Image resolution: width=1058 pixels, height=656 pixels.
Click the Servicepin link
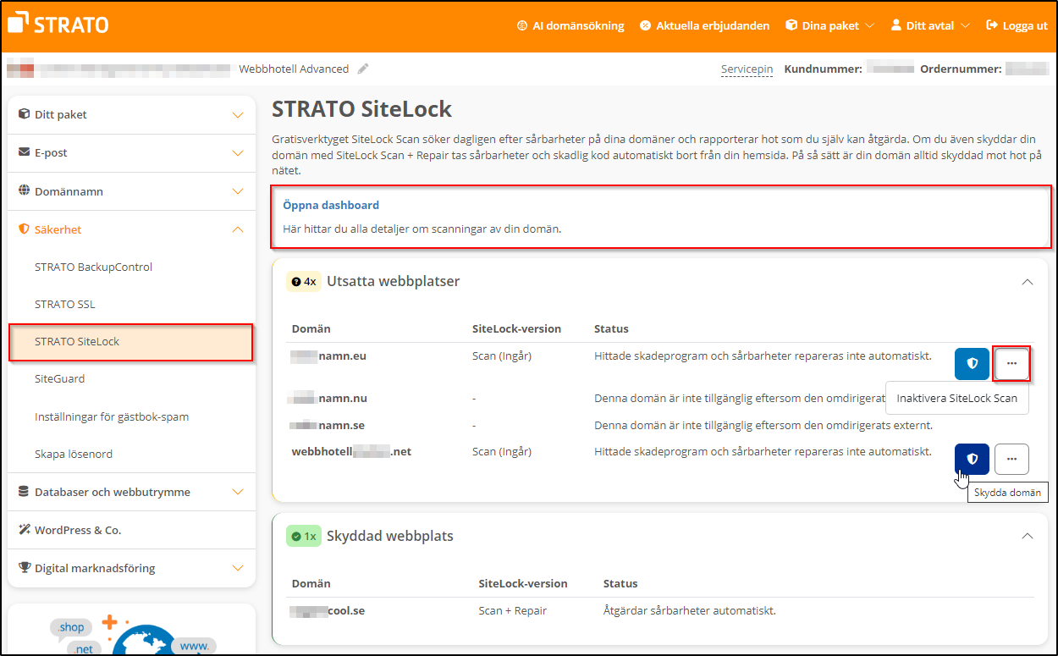point(747,69)
